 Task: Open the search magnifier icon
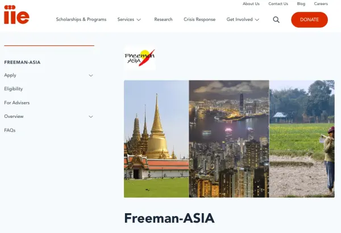pyautogui.click(x=276, y=20)
